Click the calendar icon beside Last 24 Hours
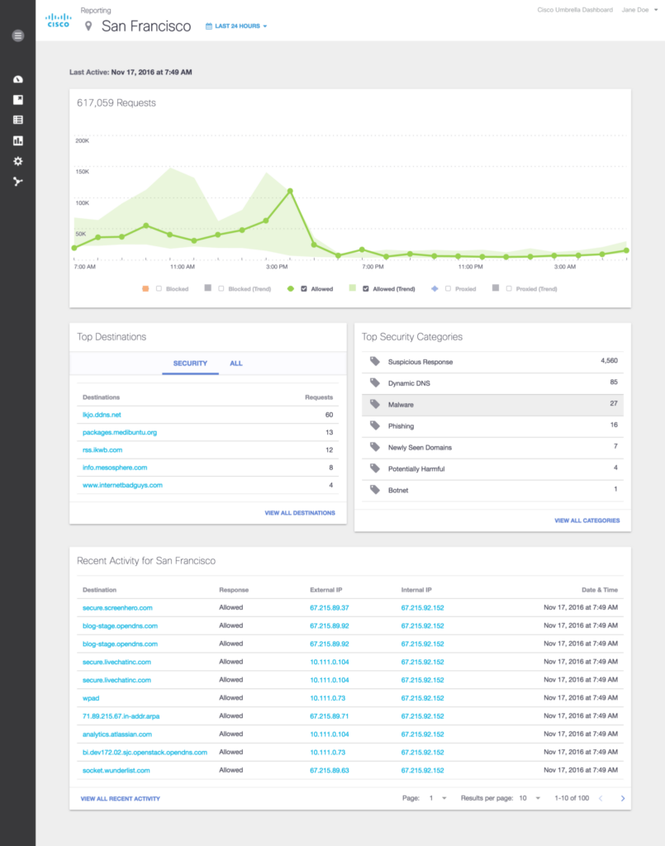Image resolution: width=665 pixels, height=846 pixels. pos(209,26)
